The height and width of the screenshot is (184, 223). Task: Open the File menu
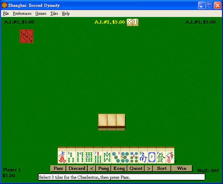tap(6, 14)
